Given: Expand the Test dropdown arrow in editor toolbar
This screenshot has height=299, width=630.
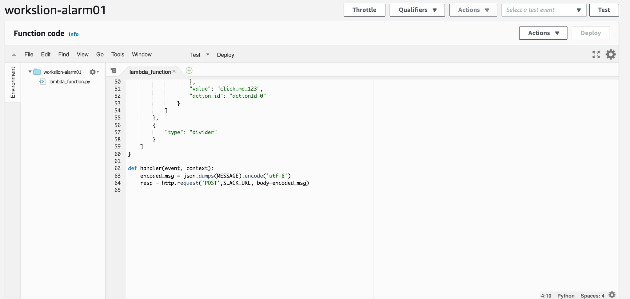Looking at the screenshot, I should 208,55.
